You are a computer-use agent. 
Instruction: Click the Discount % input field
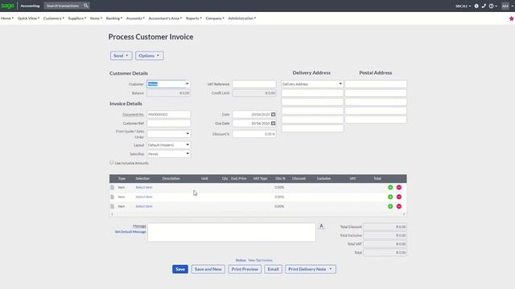coord(254,134)
